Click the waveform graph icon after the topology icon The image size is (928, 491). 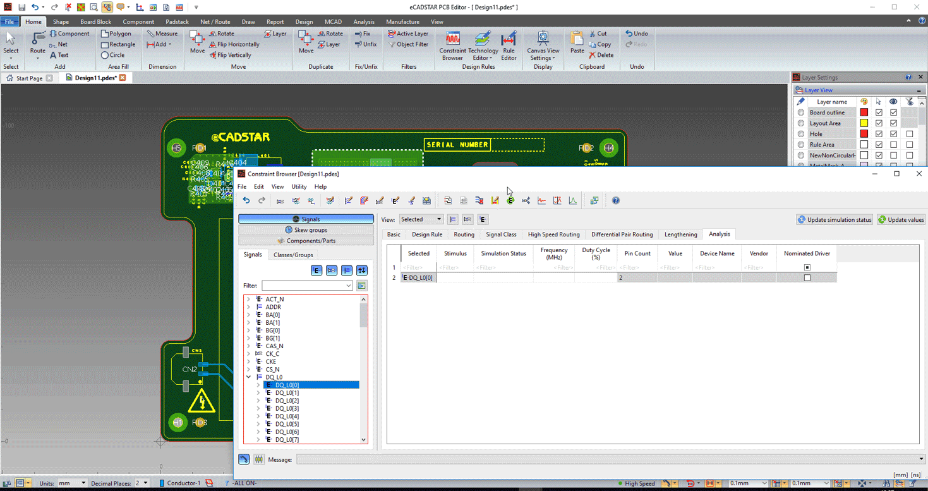[542, 201]
